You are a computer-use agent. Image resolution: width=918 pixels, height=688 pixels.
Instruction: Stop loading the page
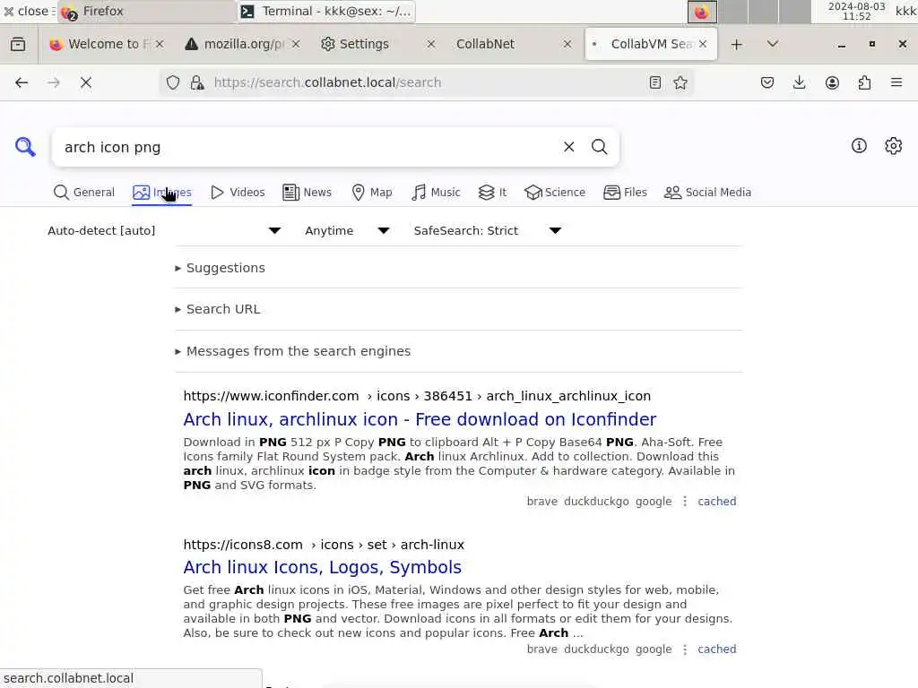[x=86, y=82]
